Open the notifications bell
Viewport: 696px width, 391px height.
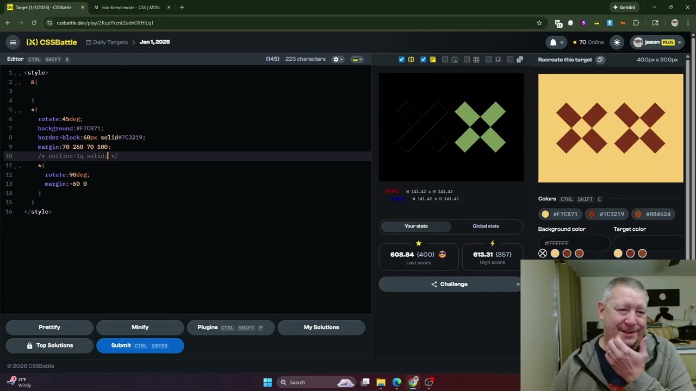click(553, 42)
